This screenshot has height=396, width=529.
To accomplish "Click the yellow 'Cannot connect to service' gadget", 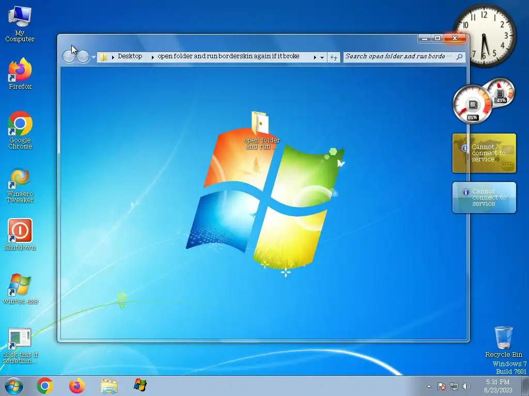I will pos(484,153).
